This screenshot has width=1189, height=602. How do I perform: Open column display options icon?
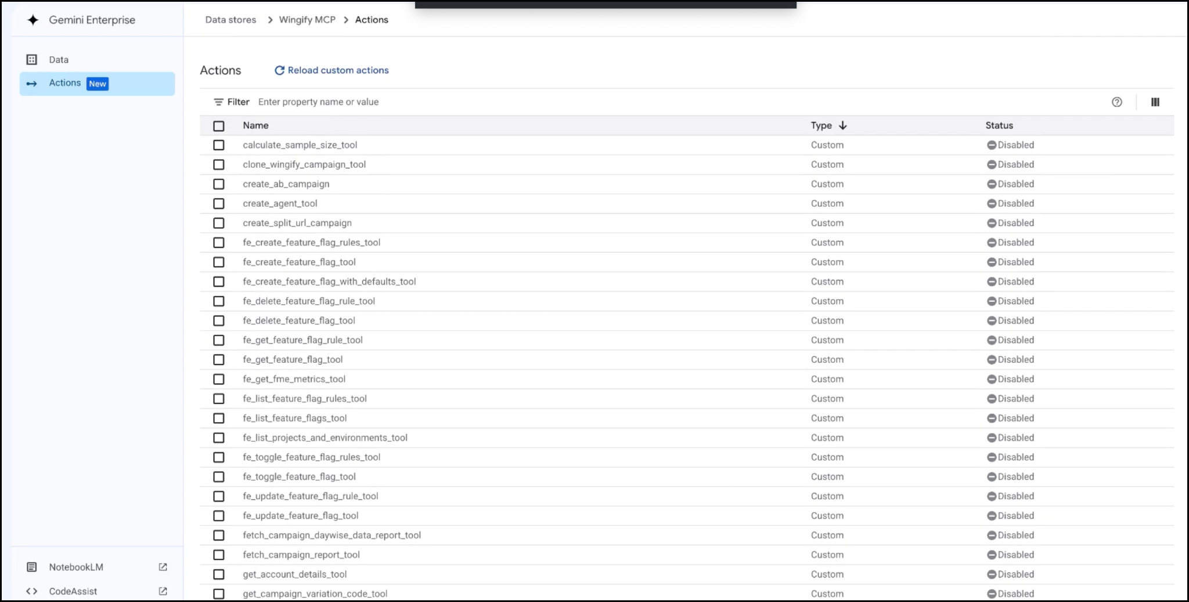coord(1155,102)
